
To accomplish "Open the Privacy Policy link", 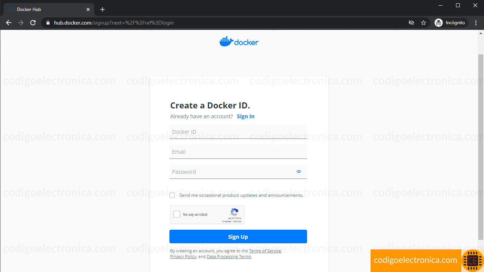I will pos(183,257).
